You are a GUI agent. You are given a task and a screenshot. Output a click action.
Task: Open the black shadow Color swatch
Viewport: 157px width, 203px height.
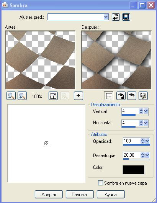pos(133,170)
